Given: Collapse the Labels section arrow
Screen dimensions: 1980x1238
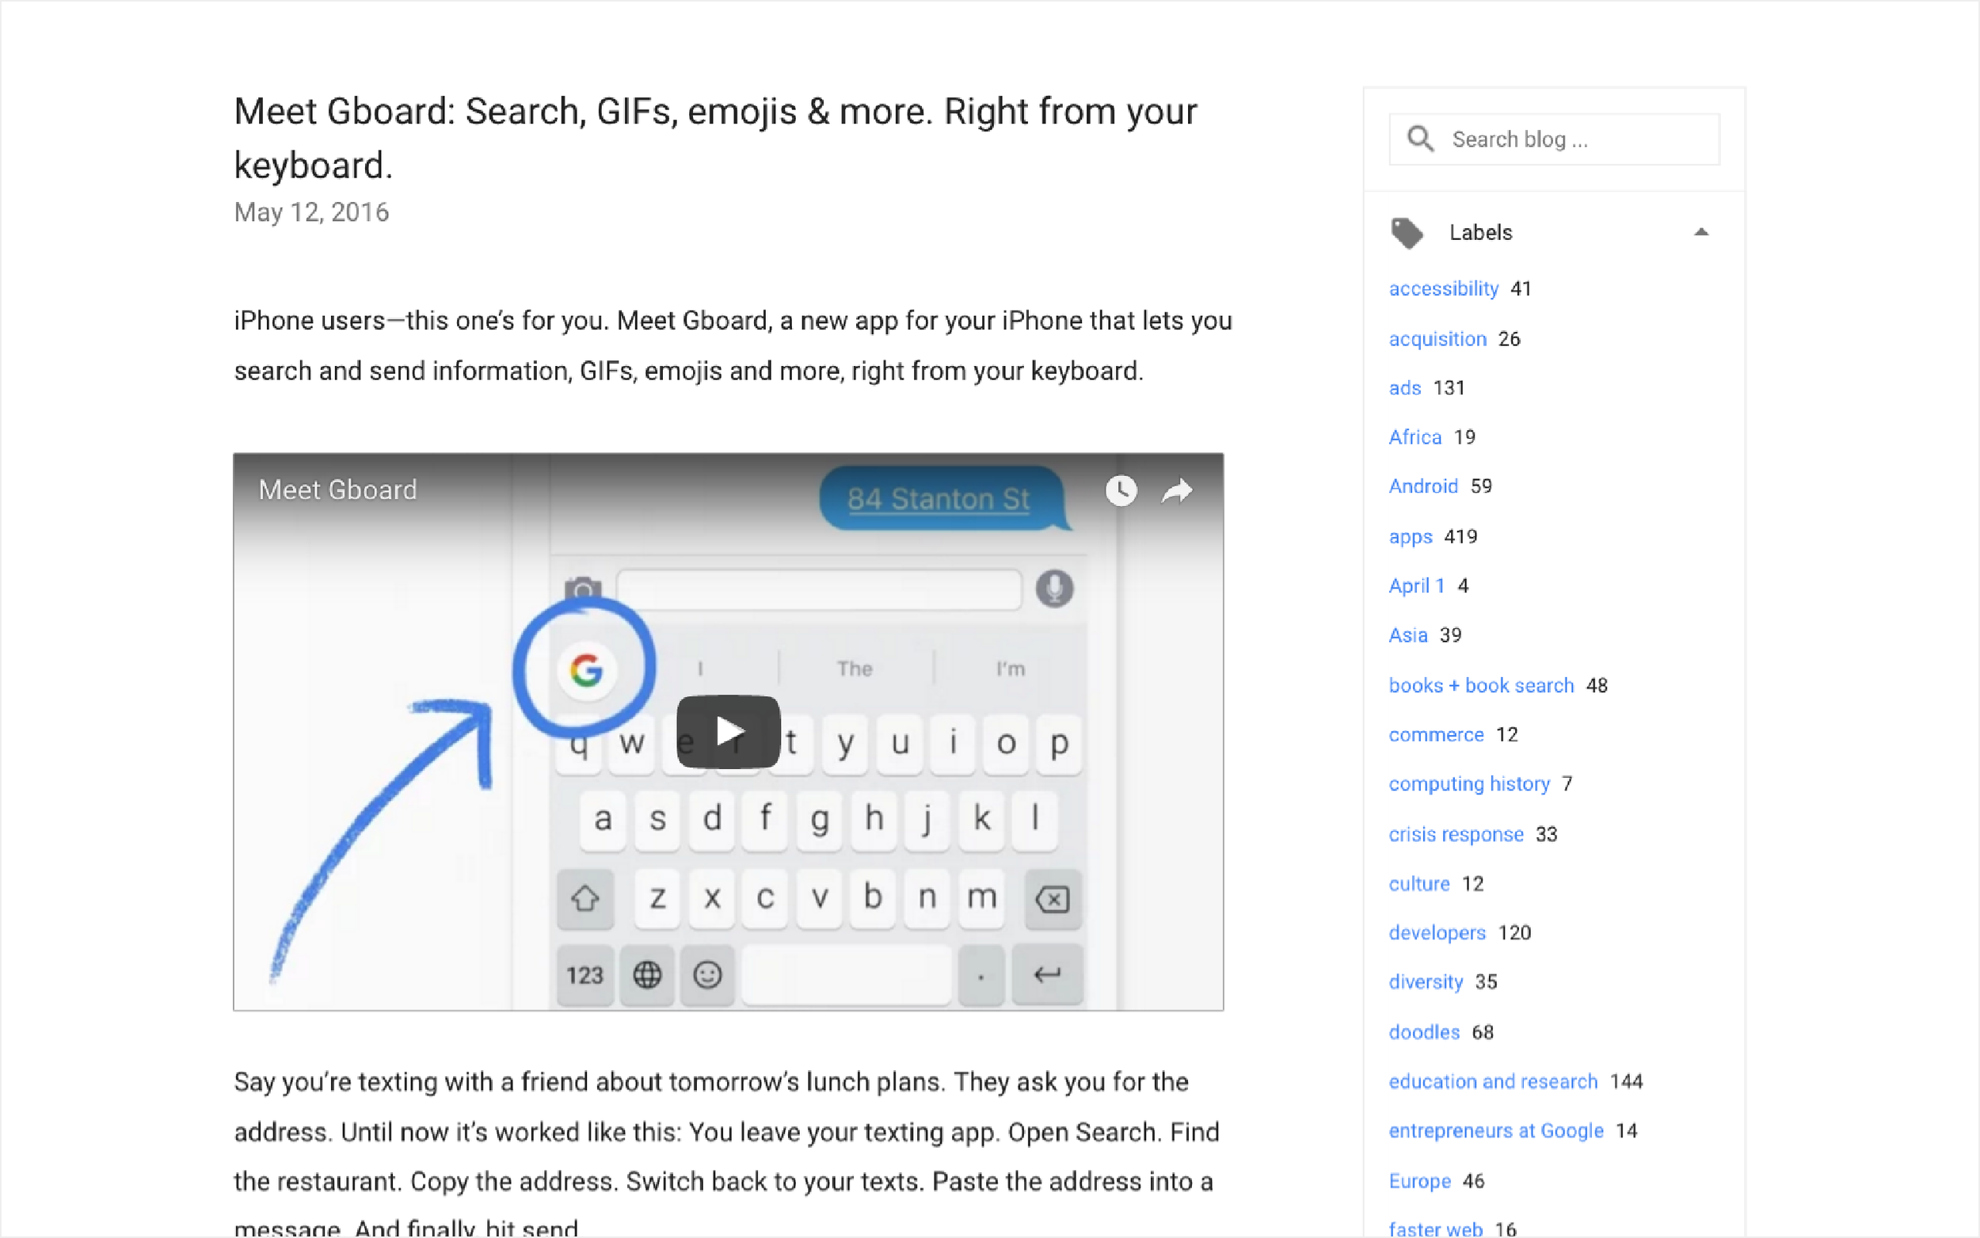Looking at the screenshot, I should point(1701,233).
